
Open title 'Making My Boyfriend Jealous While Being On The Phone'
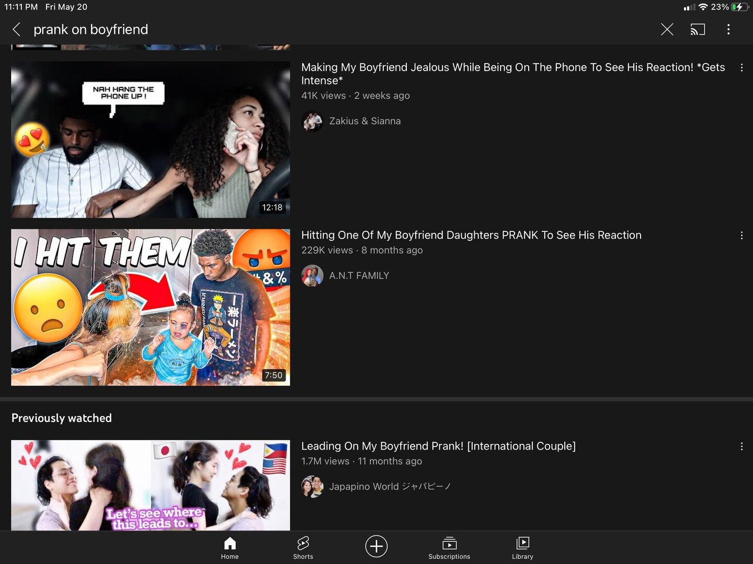513,74
